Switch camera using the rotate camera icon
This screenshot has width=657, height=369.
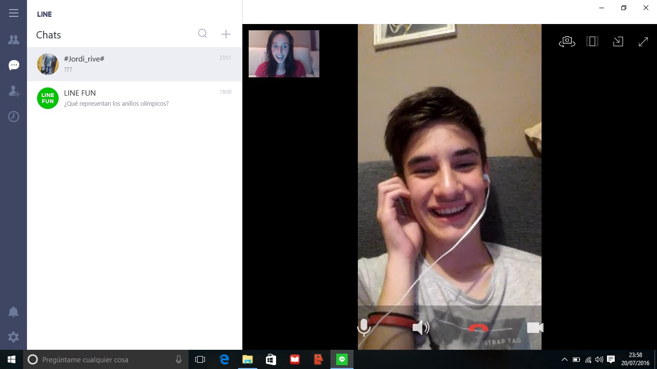tap(567, 42)
